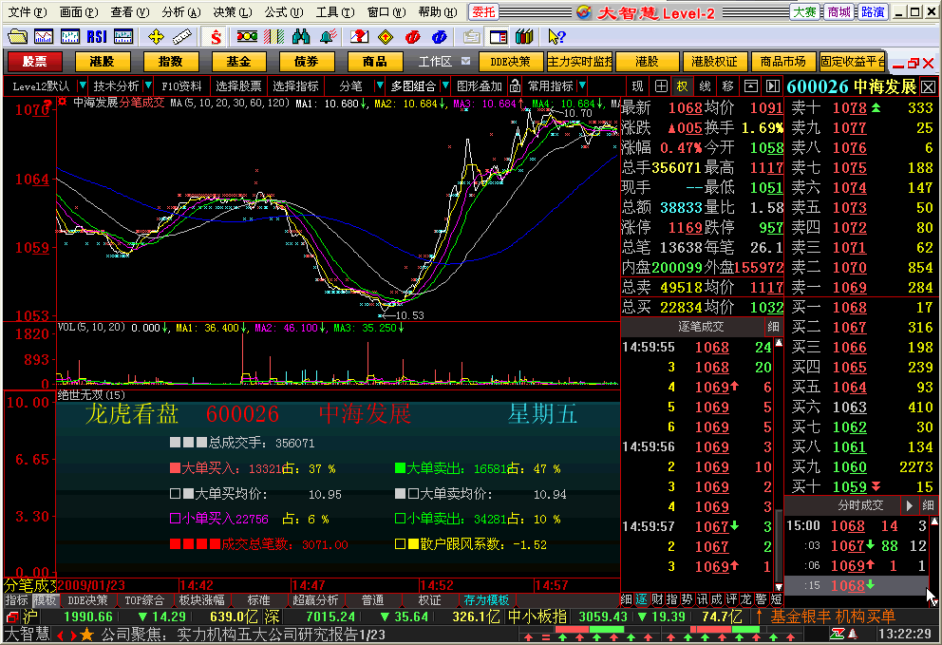Screen dimensions: 942x645
Task: Click the 逐笔成交 list scrollbar up arrow
Action: [x=778, y=343]
